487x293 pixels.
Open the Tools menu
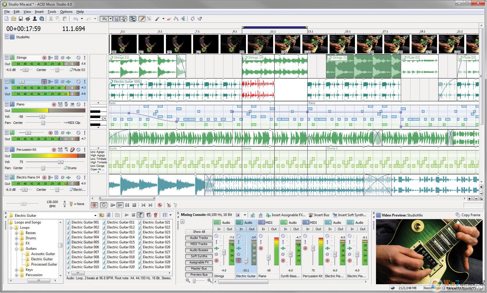(52, 12)
